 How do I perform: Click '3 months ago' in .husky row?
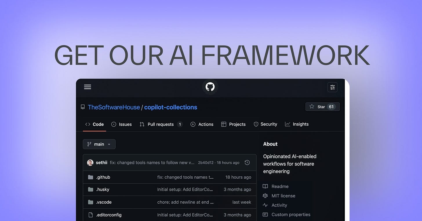click(x=237, y=189)
